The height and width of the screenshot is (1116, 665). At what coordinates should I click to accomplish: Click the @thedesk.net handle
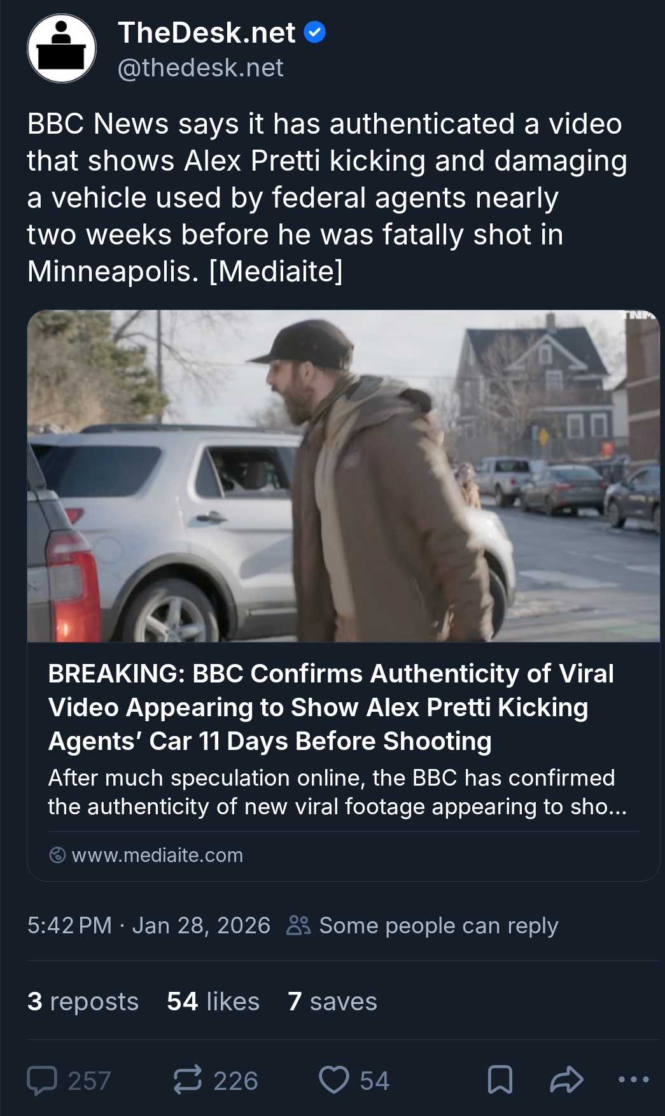coord(200,67)
